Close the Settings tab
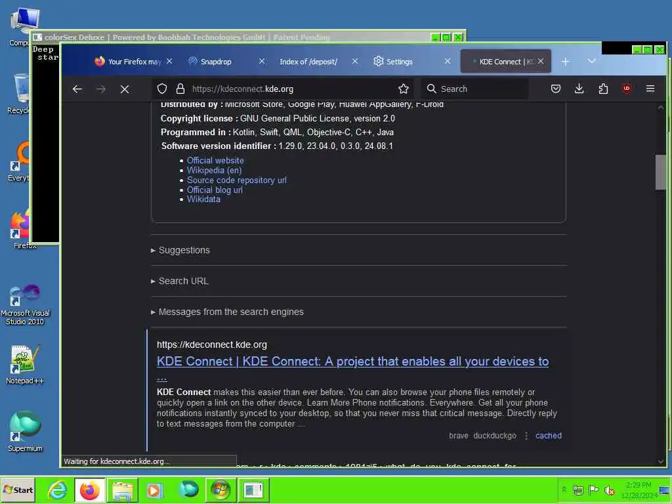 point(448,61)
